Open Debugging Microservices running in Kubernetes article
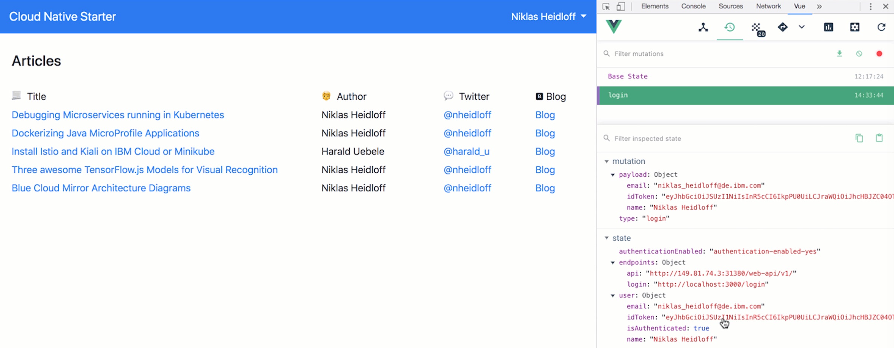 (118, 115)
